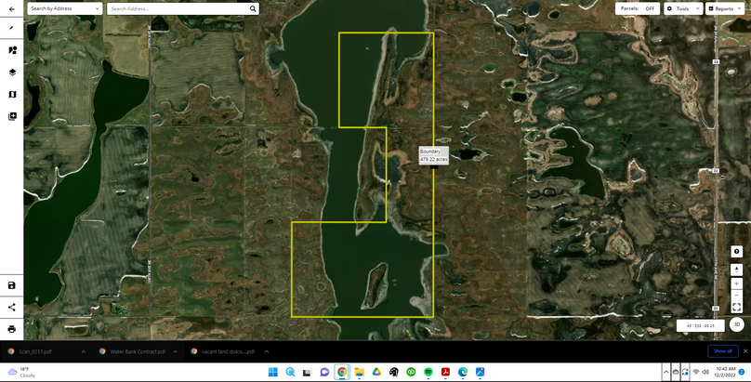Click the back arrow in the sidebar
The height and width of the screenshot is (382, 751).
11,28
